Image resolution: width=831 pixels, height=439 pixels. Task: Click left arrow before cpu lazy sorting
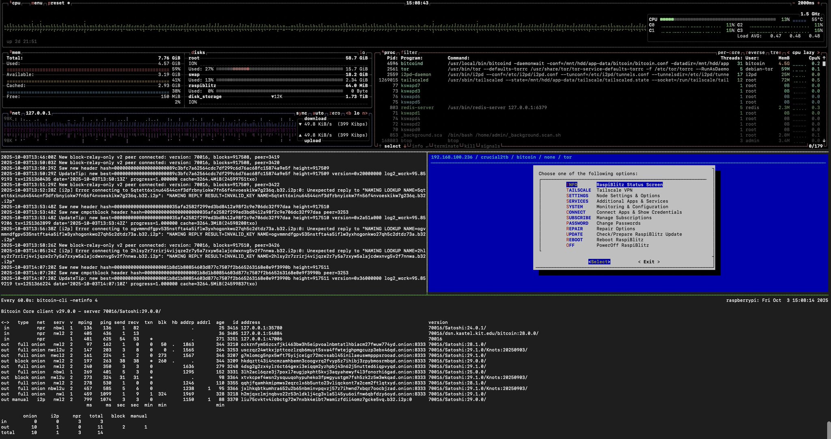788,52
